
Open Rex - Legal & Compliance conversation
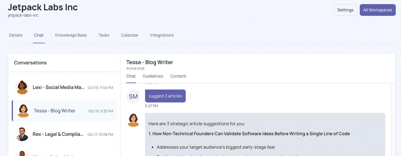click(58, 134)
